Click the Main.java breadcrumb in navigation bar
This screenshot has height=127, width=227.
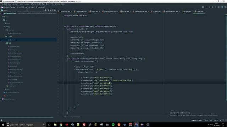40,7
